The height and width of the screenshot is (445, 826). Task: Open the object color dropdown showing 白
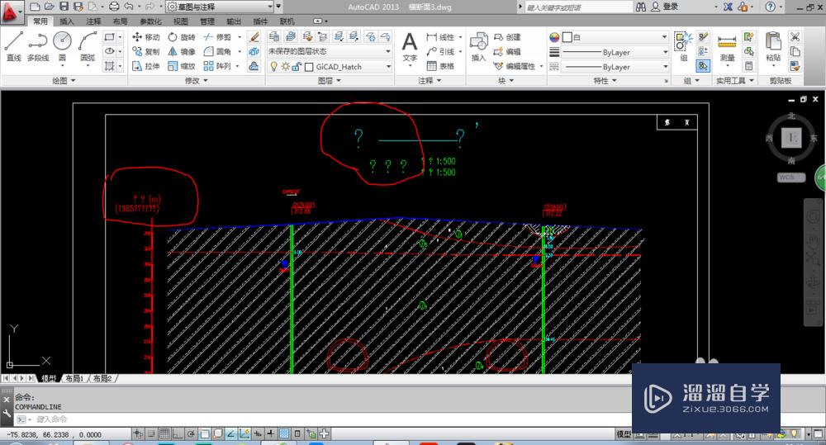pos(615,37)
